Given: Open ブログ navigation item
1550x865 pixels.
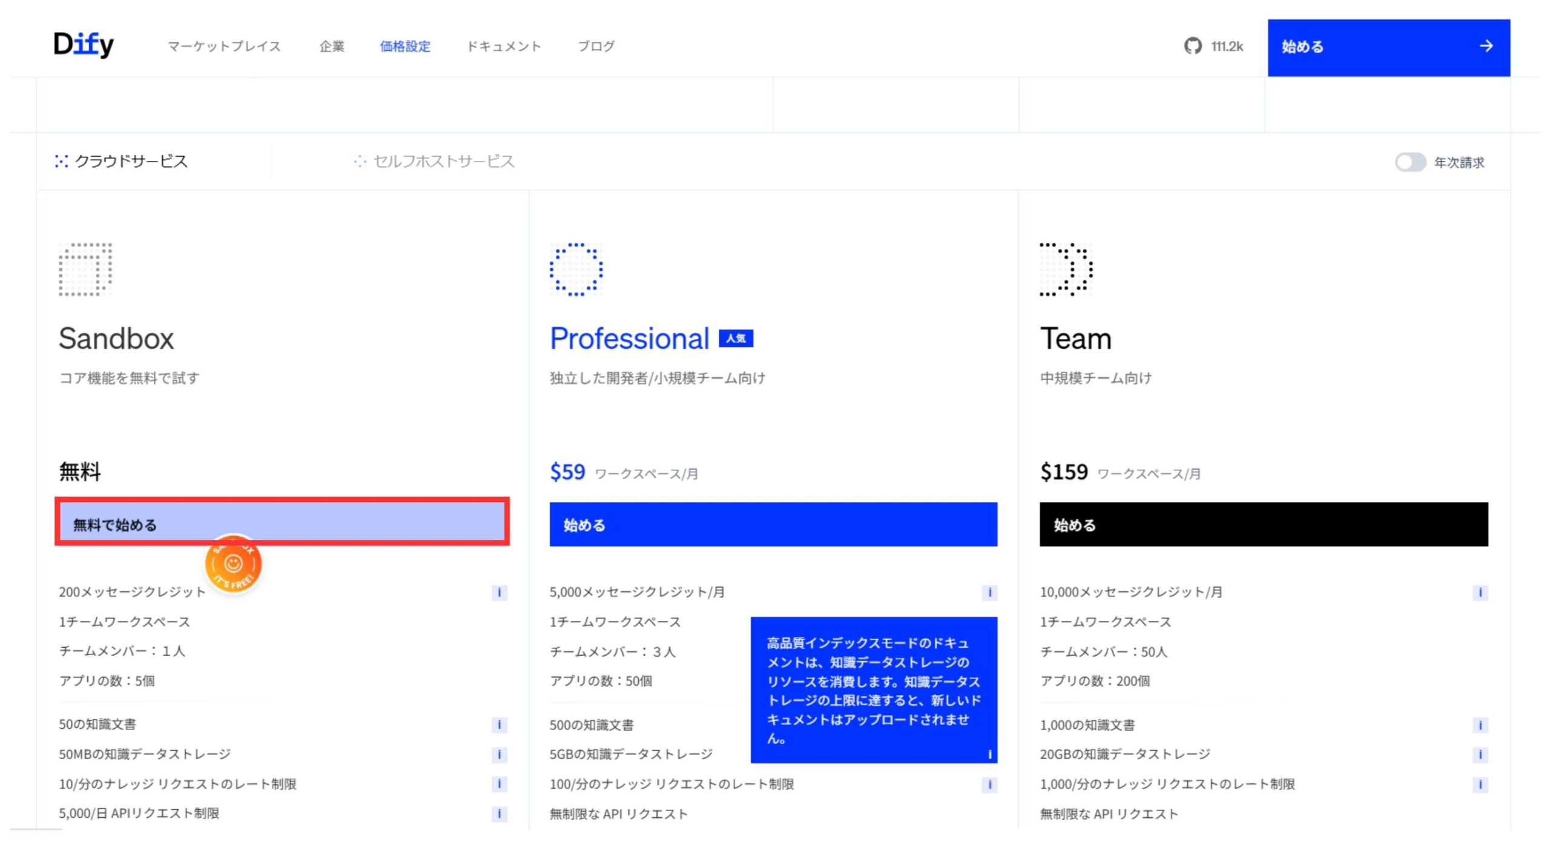Looking at the screenshot, I should (x=596, y=46).
